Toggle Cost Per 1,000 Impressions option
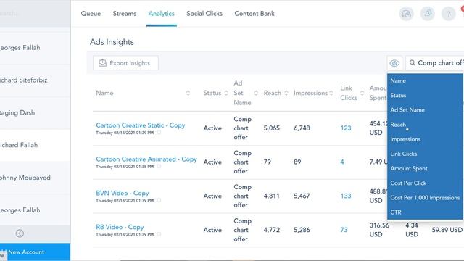The width and height of the screenshot is (464, 261). click(425, 197)
